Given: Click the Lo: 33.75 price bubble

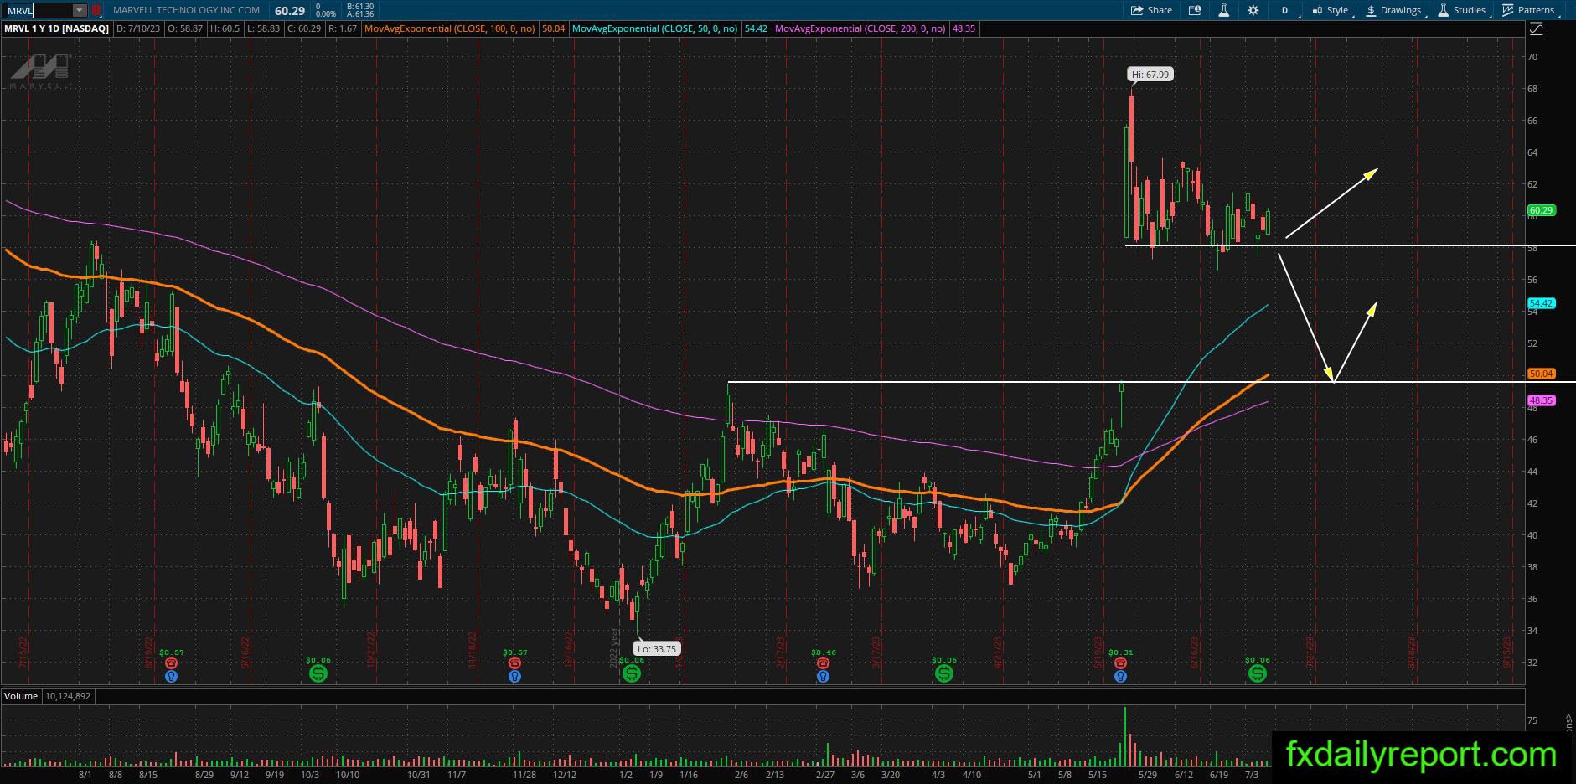Looking at the screenshot, I should pos(656,648).
